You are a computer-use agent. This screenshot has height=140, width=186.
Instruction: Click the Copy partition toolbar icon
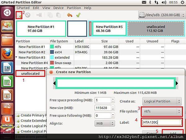[x=50, y=15]
